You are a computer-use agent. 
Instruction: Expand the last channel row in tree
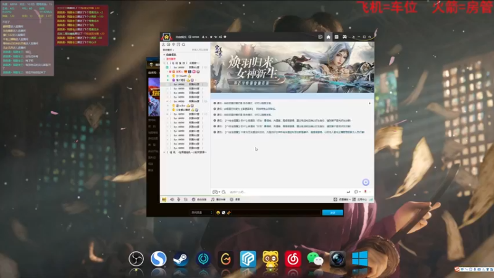click(x=164, y=152)
